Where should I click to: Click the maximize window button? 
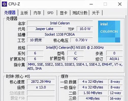(105, 4)
